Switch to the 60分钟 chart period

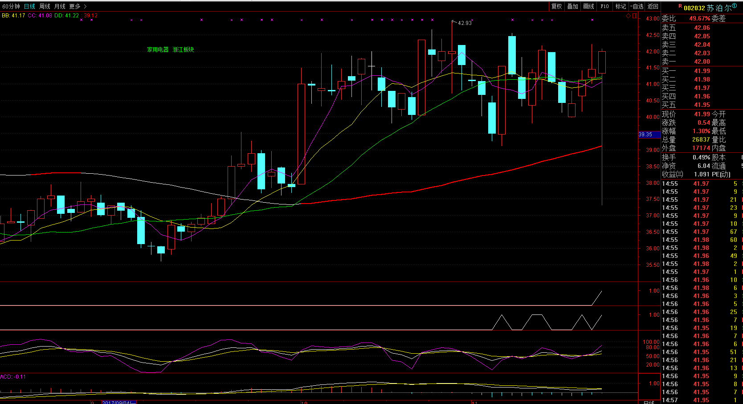point(11,6)
